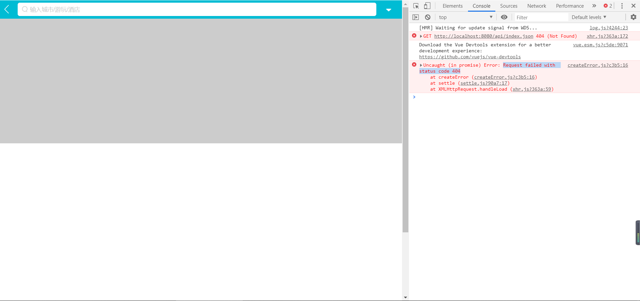Open the Sources tab
The width and height of the screenshot is (640, 301).
(509, 6)
